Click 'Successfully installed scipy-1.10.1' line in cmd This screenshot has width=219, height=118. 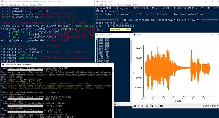[x=20, y=81]
